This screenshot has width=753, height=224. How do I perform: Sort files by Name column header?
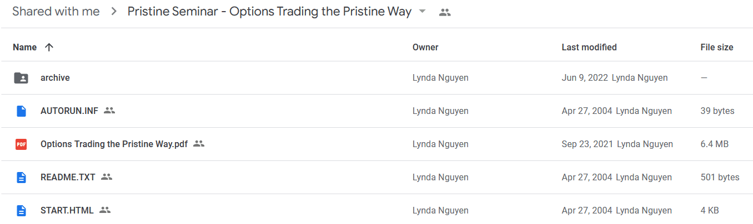point(24,48)
